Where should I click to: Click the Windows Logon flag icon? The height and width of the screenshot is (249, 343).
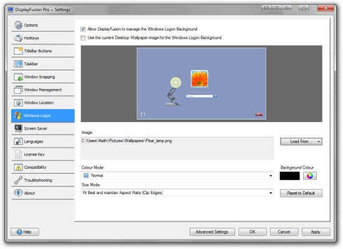point(17,116)
